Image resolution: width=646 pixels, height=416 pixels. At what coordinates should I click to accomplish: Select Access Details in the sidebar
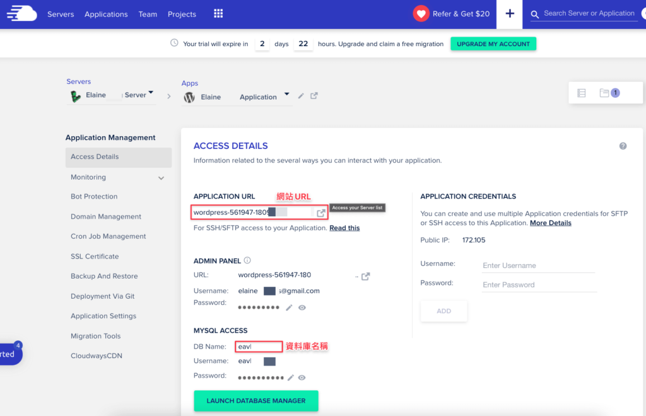[118, 157]
